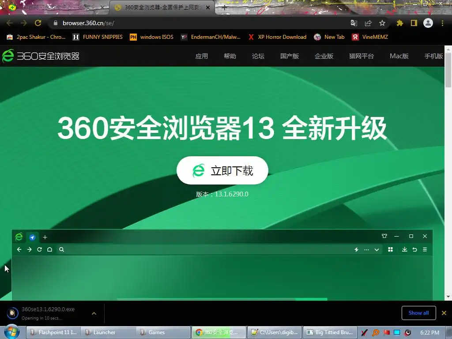Viewport: 452px width, 339px height.
Task: Open the extensions puzzle icon
Action: 400,23
